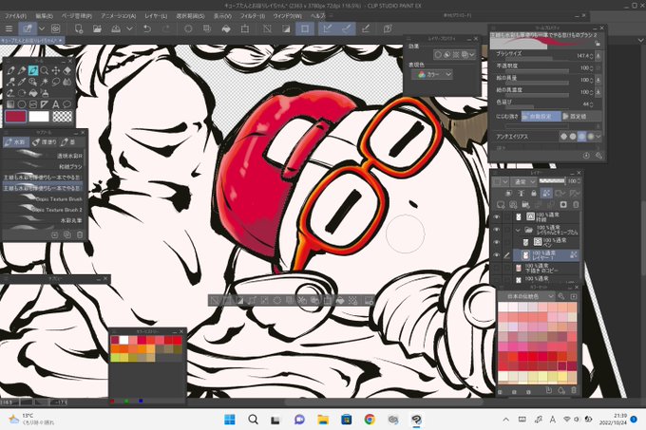Click the Save icon in command bar

[116, 28]
